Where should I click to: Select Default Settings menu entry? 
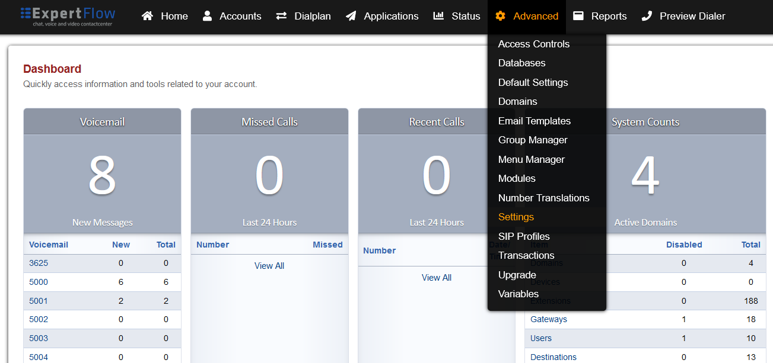coord(533,82)
